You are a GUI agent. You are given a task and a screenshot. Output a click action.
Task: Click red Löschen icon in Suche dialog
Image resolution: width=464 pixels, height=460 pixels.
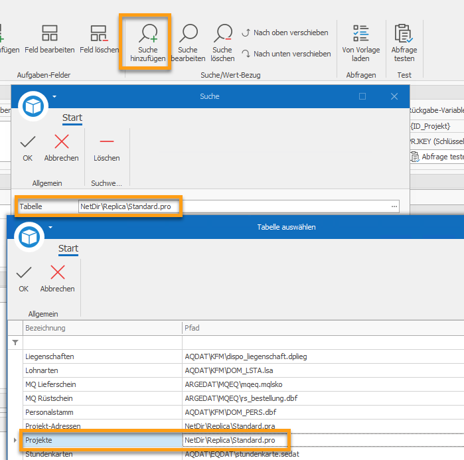[x=106, y=148]
